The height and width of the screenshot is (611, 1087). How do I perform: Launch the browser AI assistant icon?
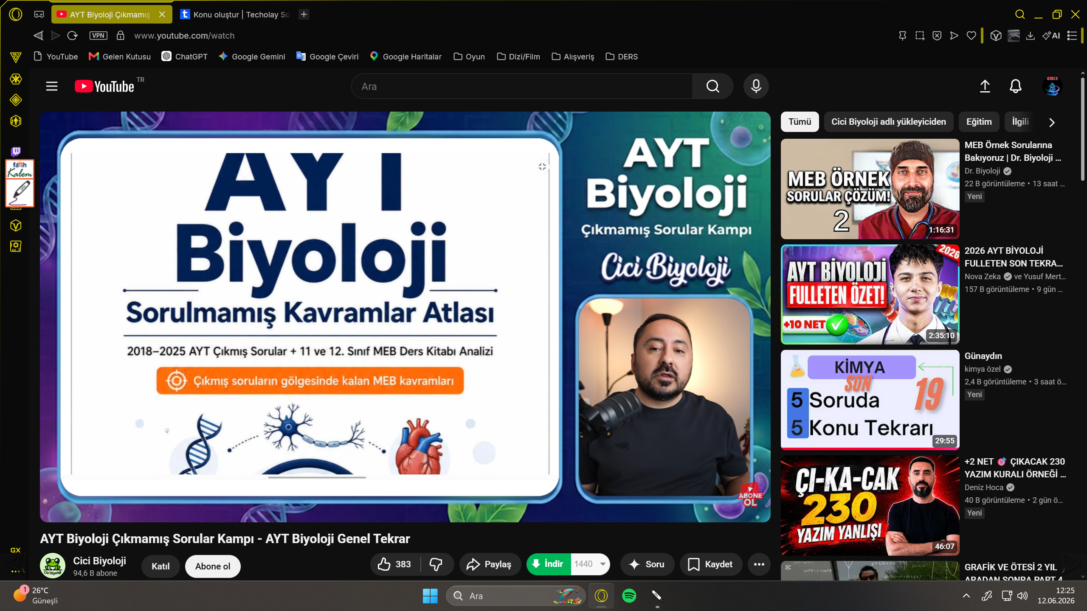click(x=1051, y=36)
